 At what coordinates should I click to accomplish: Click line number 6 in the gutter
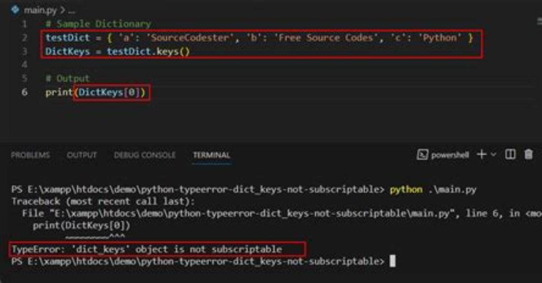point(24,92)
